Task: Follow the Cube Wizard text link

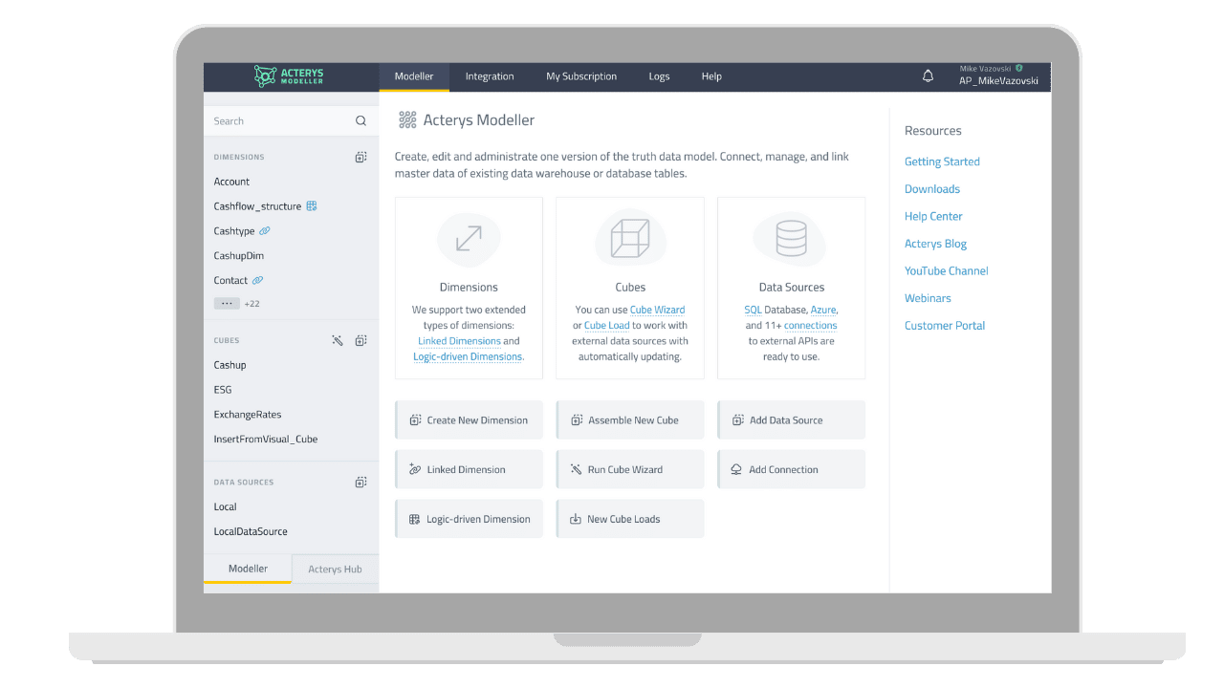Action: coord(657,310)
